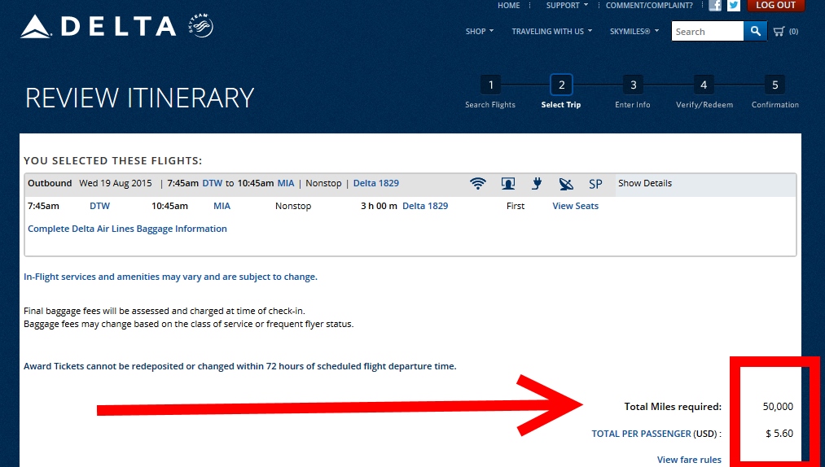The height and width of the screenshot is (467, 825).
Task: Click MIA link in flight detail row
Action: click(x=222, y=206)
